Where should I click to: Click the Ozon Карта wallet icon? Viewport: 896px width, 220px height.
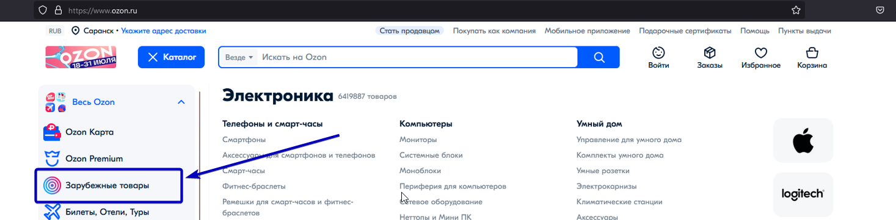[x=52, y=132]
